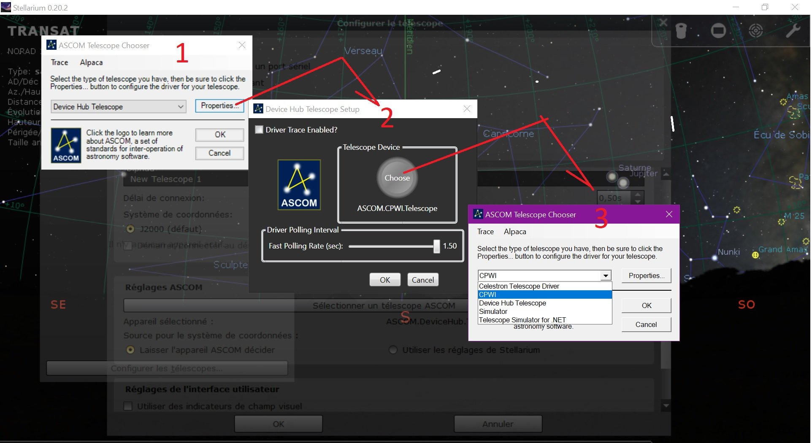Click the Annuler button in Stellarium dialog
The width and height of the screenshot is (812, 443).
pos(498,424)
